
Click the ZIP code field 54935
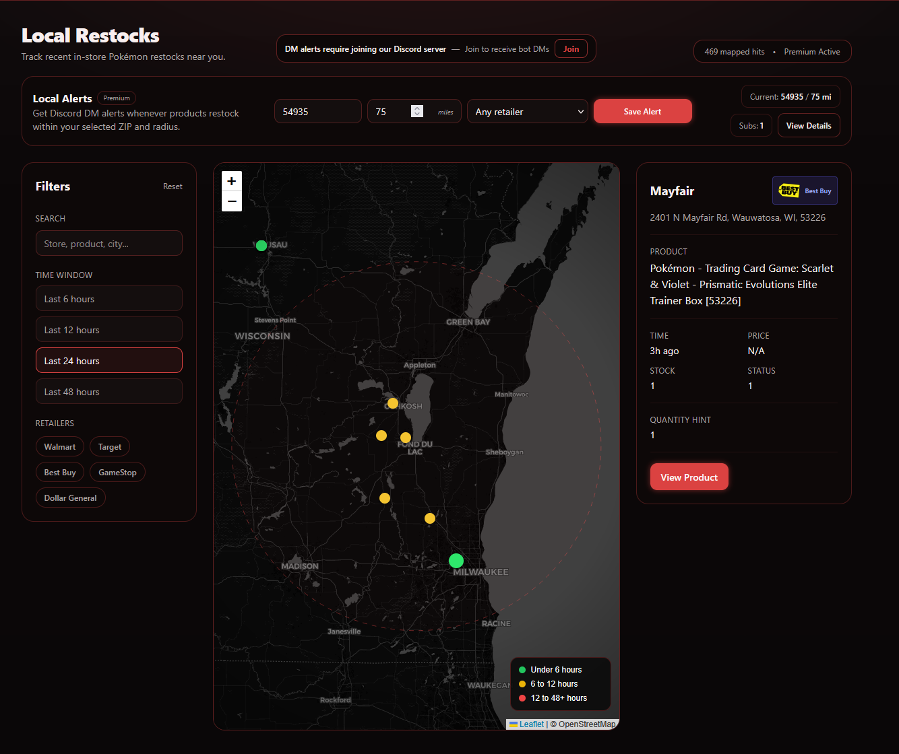click(318, 112)
